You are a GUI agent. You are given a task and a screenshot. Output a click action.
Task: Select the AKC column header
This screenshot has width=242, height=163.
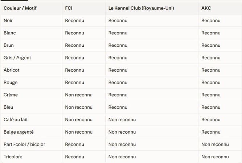pyautogui.click(x=206, y=8)
